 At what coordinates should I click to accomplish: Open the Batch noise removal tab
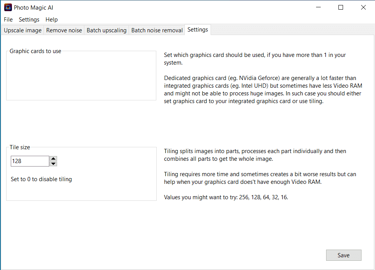(157, 30)
